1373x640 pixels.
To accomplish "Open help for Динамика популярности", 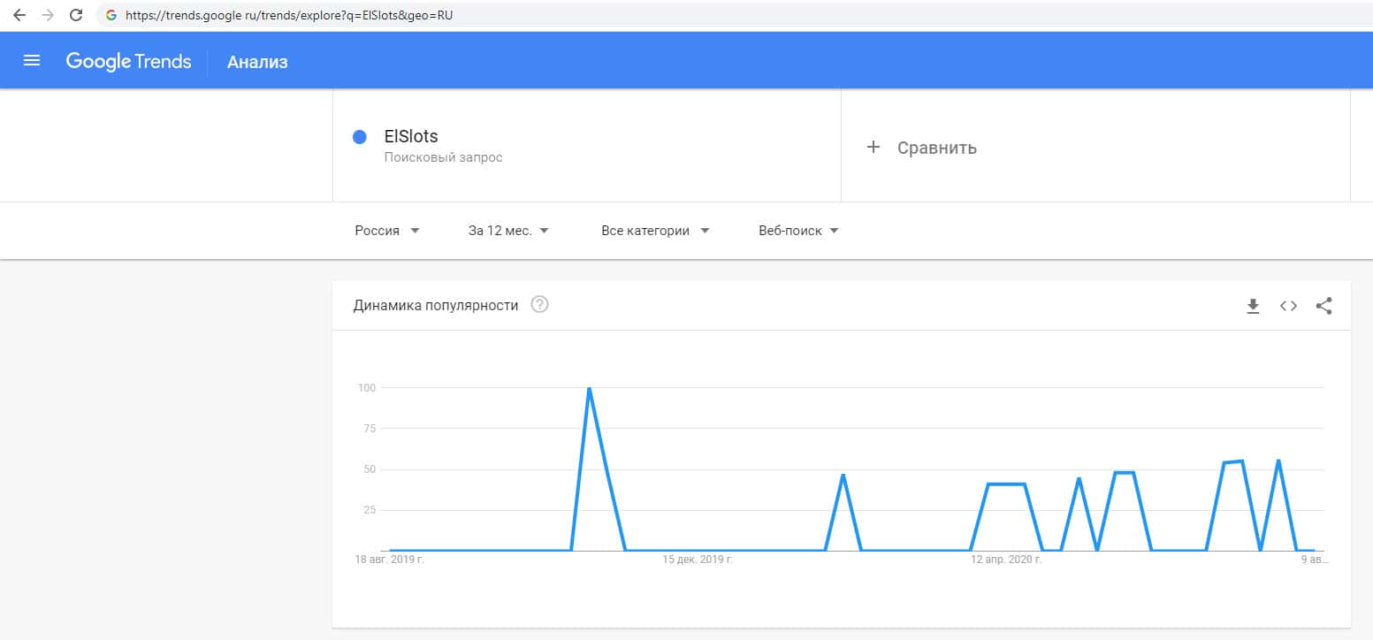I will pyautogui.click(x=539, y=305).
